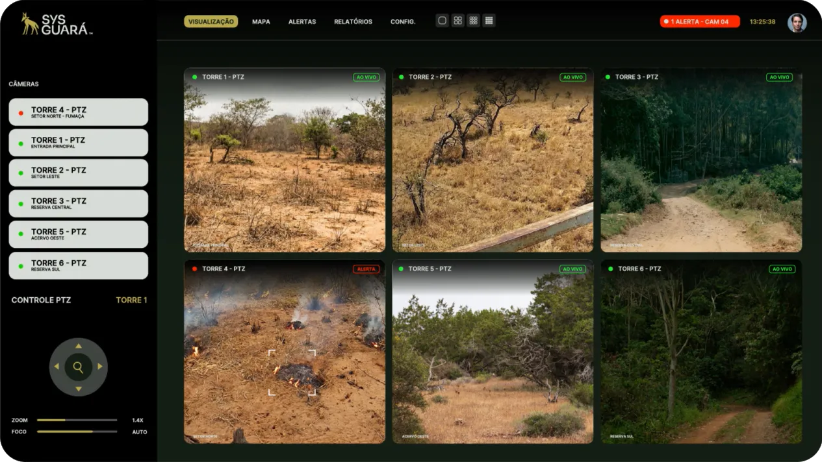Open the Torre 4 fire alert feed
Screen dimensions: 822x462
(x=285, y=352)
